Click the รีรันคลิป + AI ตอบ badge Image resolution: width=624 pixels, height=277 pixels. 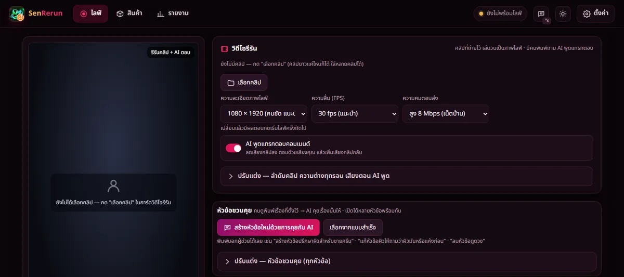coord(171,52)
